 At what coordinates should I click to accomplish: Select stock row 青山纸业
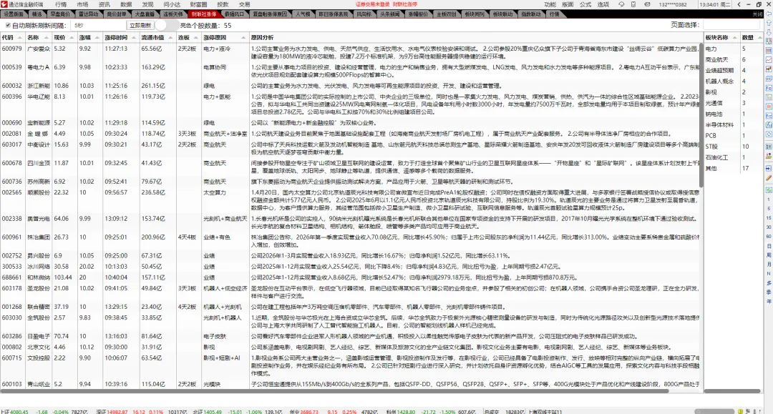(x=350, y=384)
